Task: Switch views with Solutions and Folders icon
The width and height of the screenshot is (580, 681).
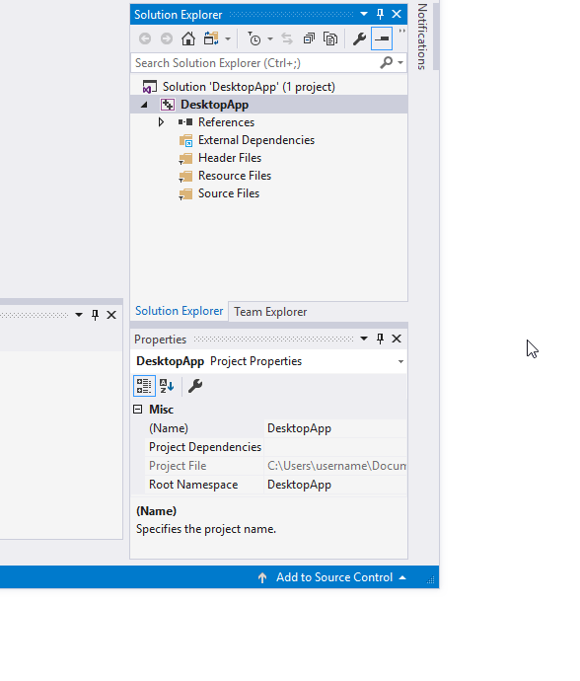Action: pyautogui.click(x=211, y=39)
